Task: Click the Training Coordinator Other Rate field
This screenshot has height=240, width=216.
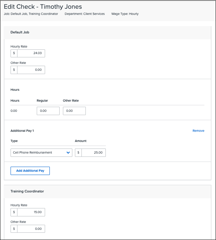Action: [31, 229]
